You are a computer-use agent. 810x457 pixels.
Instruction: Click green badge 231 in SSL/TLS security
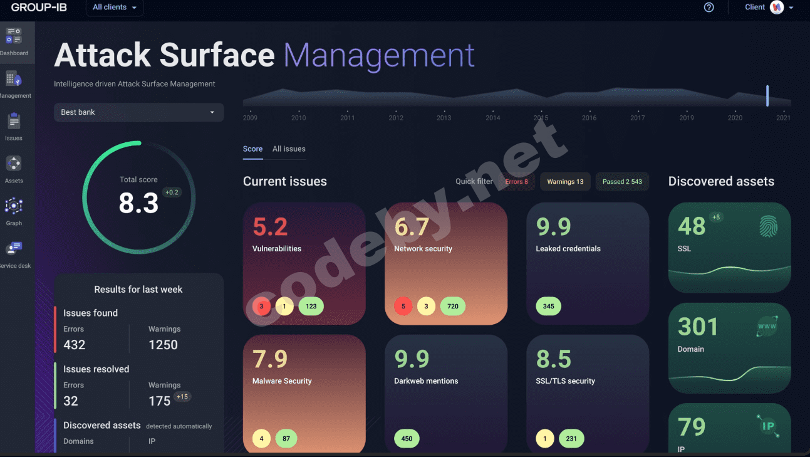[571, 439]
